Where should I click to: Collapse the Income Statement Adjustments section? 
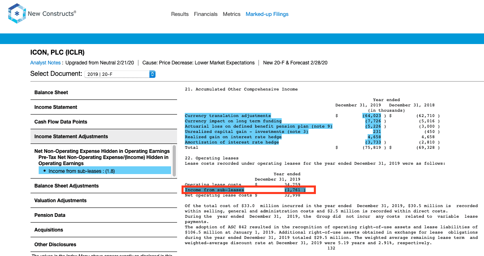[104, 136]
